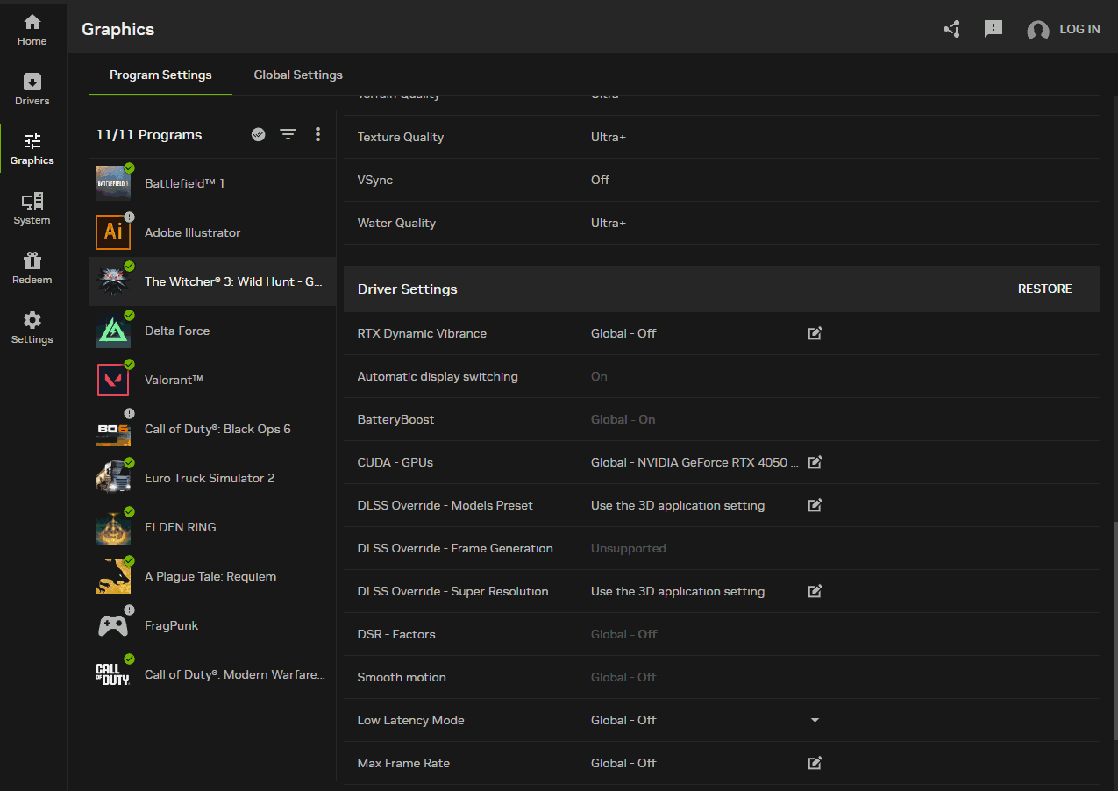
Task: Open the Redeem gift icon
Action: coord(32,268)
